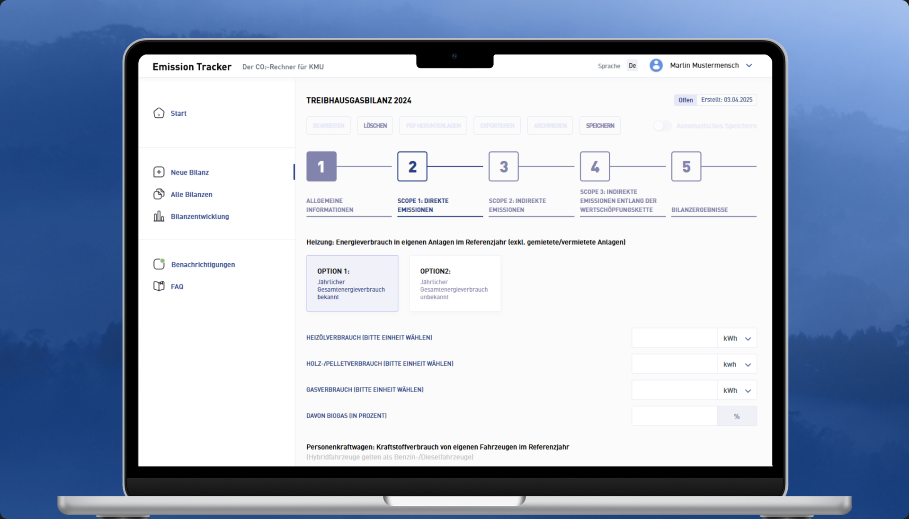Click the FAQ book icon
The width and height of the screenshot is (909, 519).
[x=159, y=286]
